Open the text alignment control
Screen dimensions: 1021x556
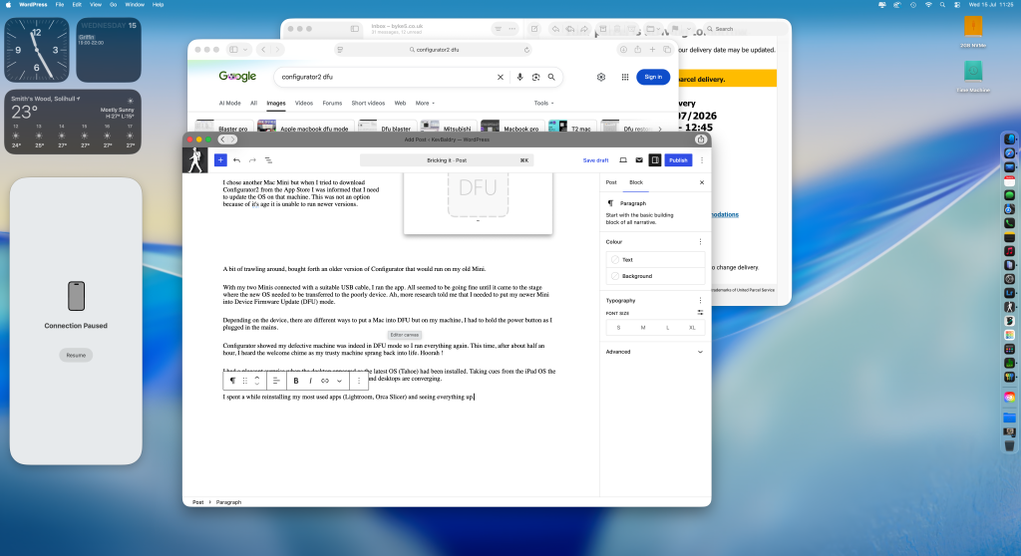pyautogui.click(x=276, y=381)
